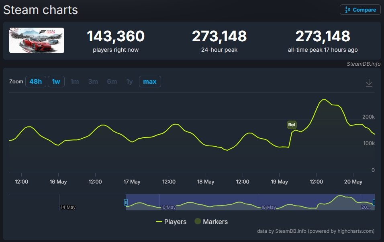Select the 6m zoom option

[x=112, y=82]
